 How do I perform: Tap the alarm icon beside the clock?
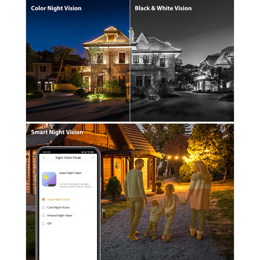coord(49,152)
